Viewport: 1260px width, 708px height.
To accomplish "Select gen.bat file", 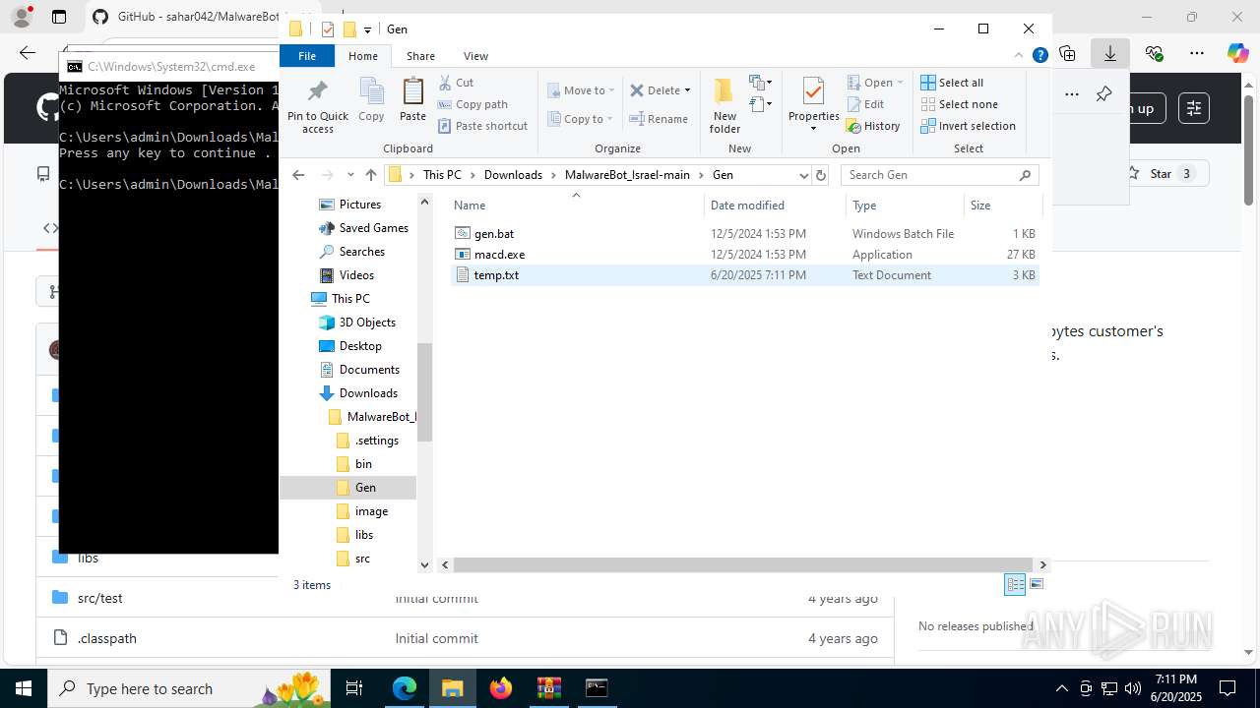I will (x=494, y=234).
